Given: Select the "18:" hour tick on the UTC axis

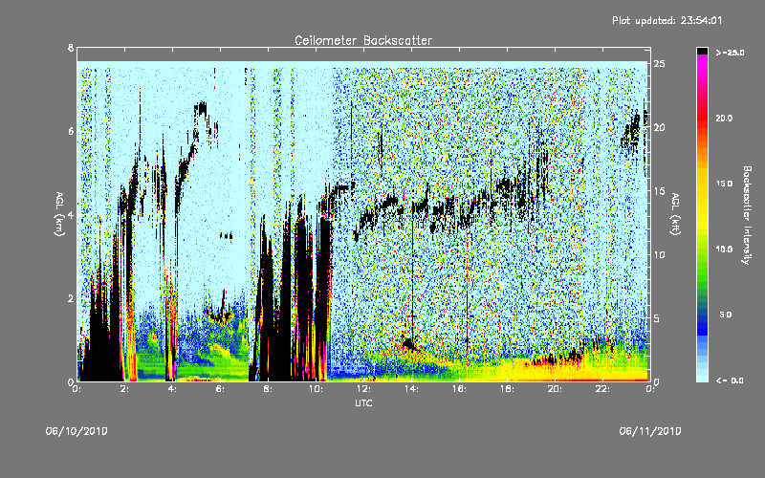Looking at the screenshot, I should [507, 389].
